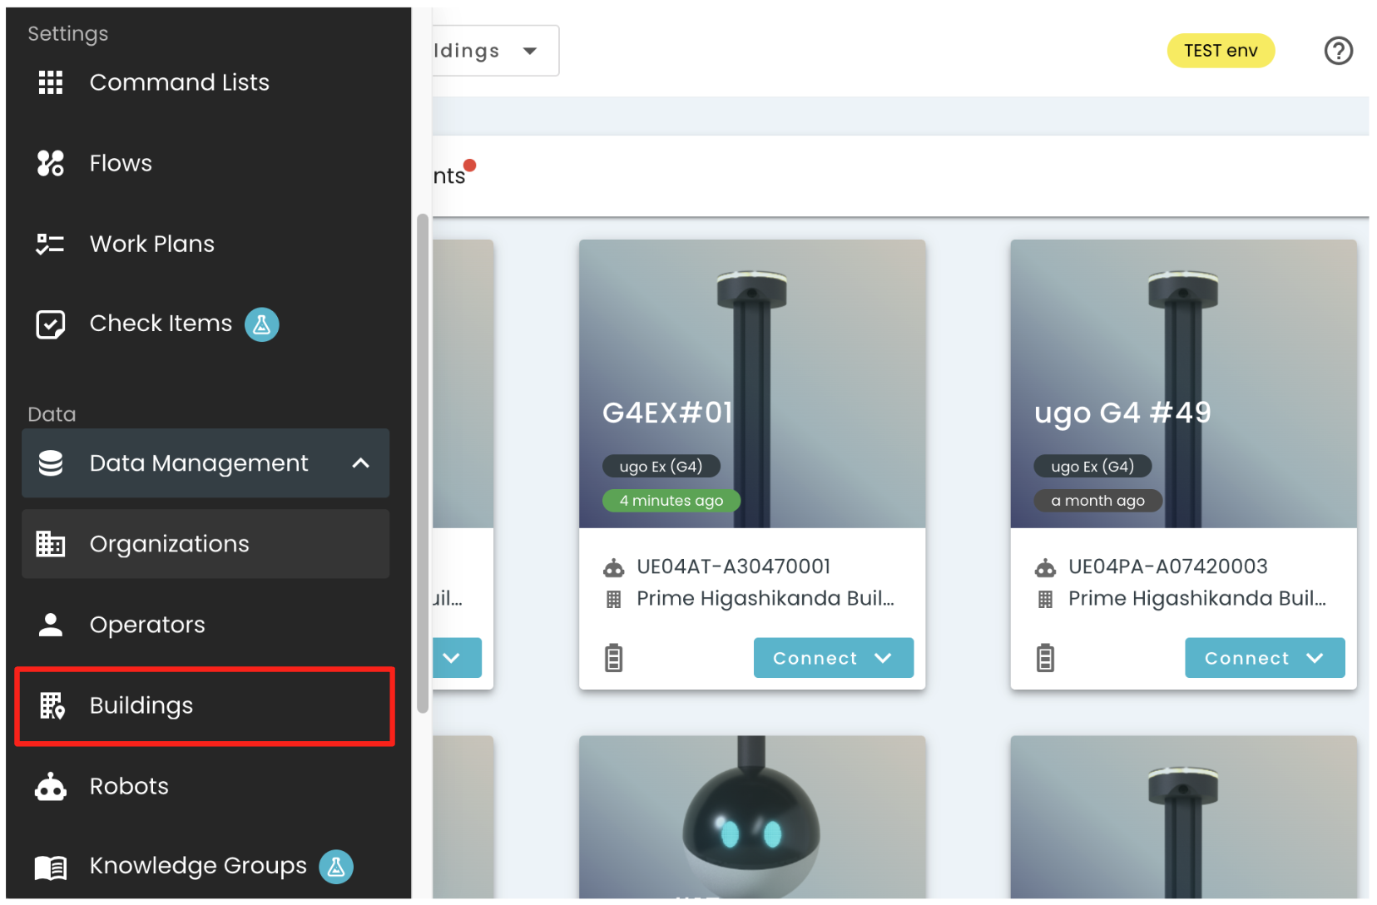Click the Work Plans checklist icon
Viewport: 1377px width, 905px height.
[x=51, y=244]
